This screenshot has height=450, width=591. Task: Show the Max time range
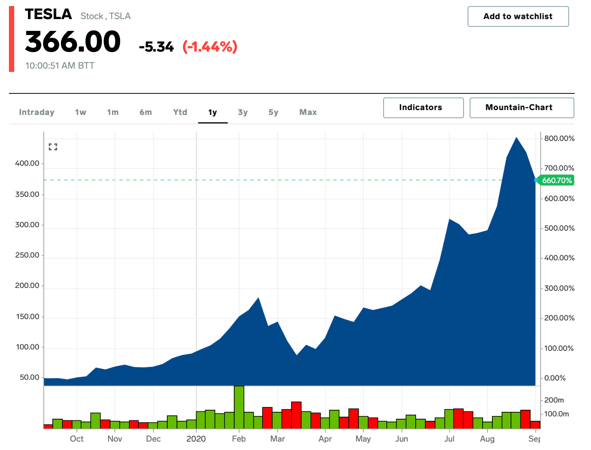coord(308,112)
